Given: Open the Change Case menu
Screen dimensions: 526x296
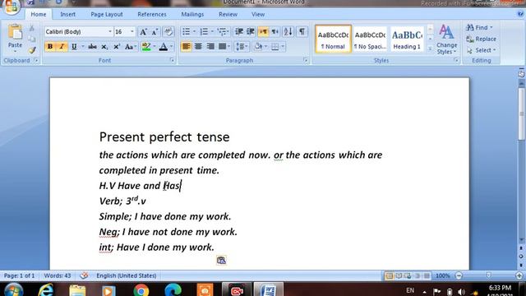Looking at the screenshot, I should coord(130,47).
